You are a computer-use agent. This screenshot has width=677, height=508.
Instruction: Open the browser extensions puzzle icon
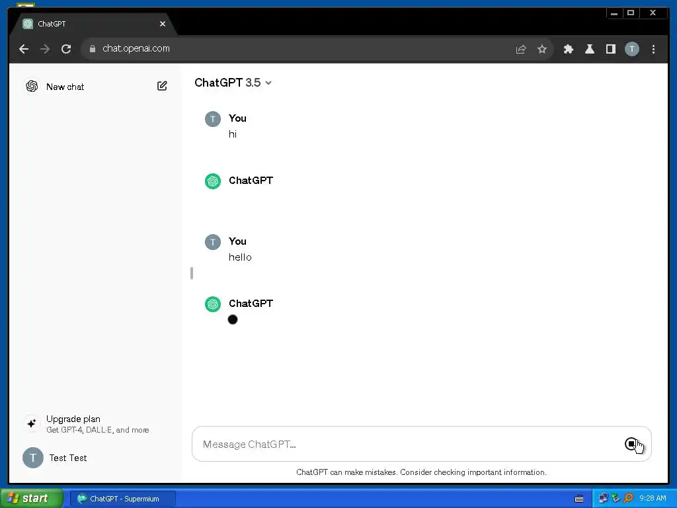pos(568,49)
